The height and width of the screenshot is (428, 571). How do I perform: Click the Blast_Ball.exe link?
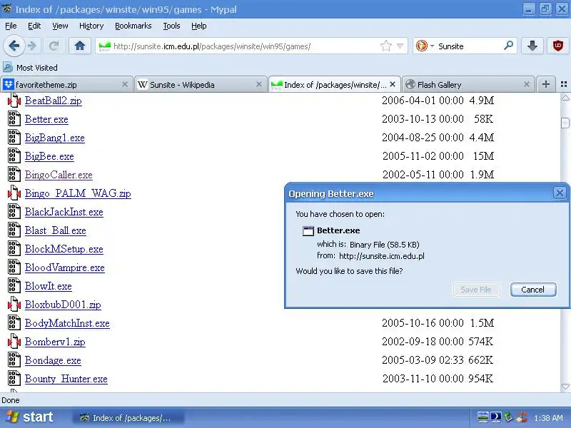click(56, 230)
